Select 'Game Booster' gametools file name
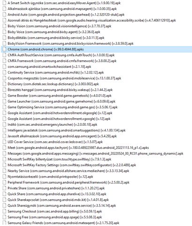This screenshot has height=226, width=192. (60, 96)
